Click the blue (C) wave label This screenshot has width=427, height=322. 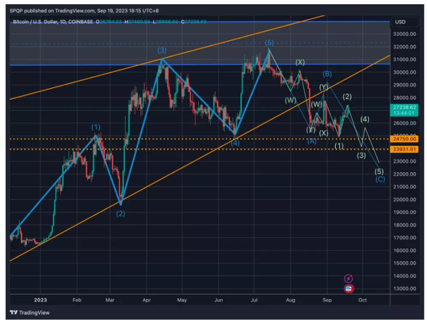380,179
